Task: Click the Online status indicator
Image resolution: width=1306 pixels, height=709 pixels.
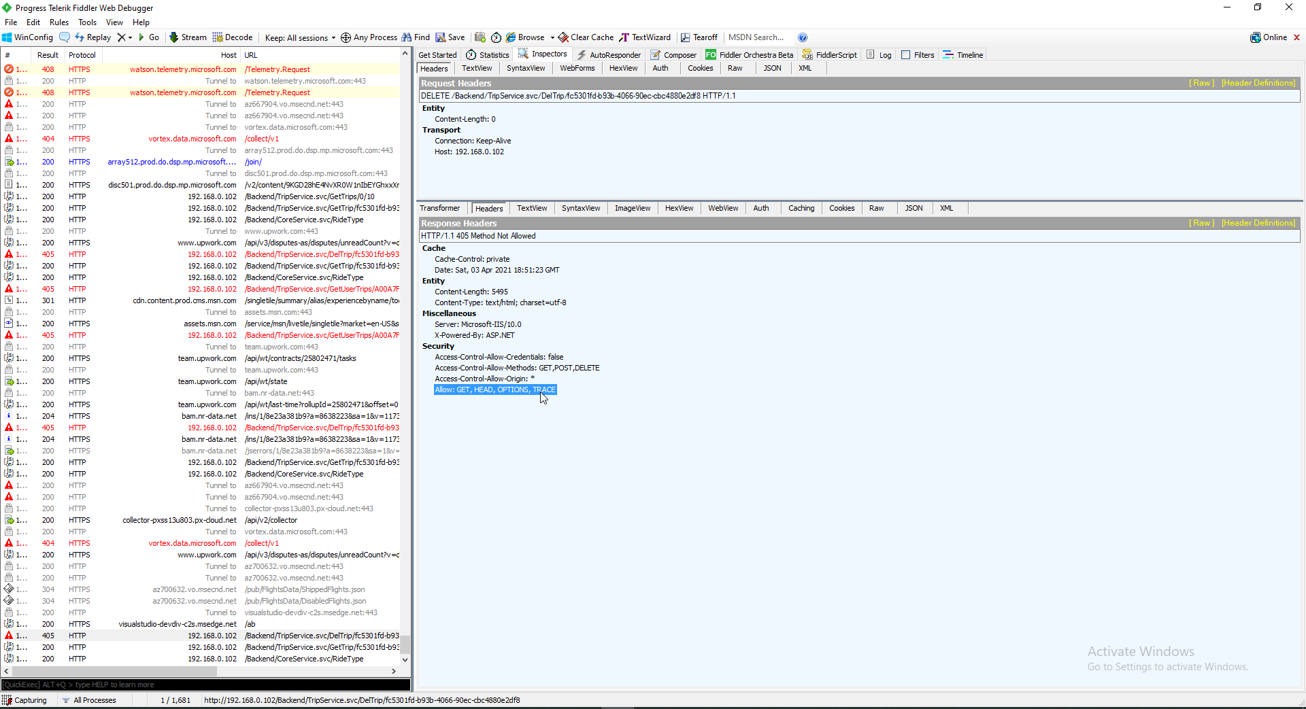Action: click(1269, 37)
